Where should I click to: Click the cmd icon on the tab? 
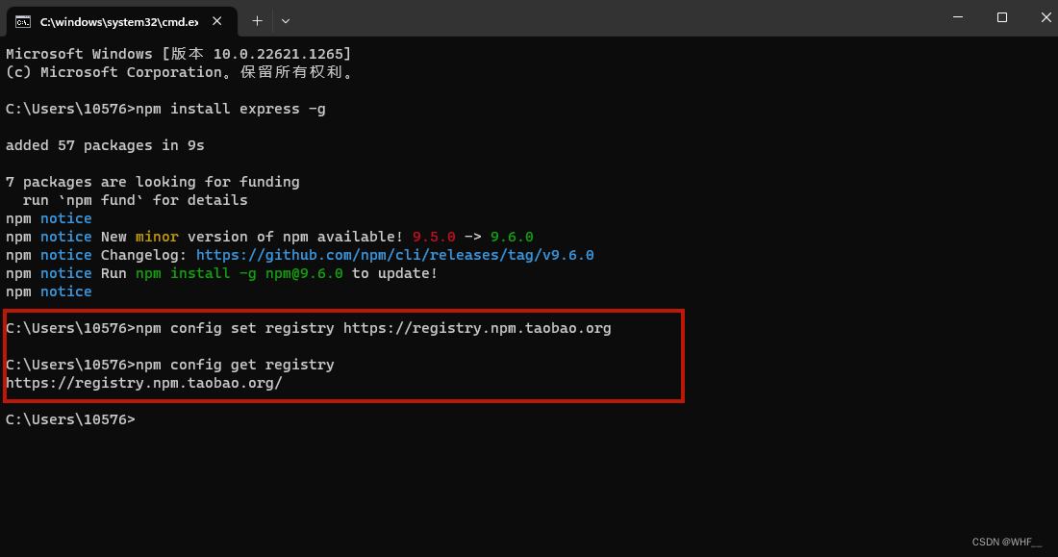tap(23, 21)
